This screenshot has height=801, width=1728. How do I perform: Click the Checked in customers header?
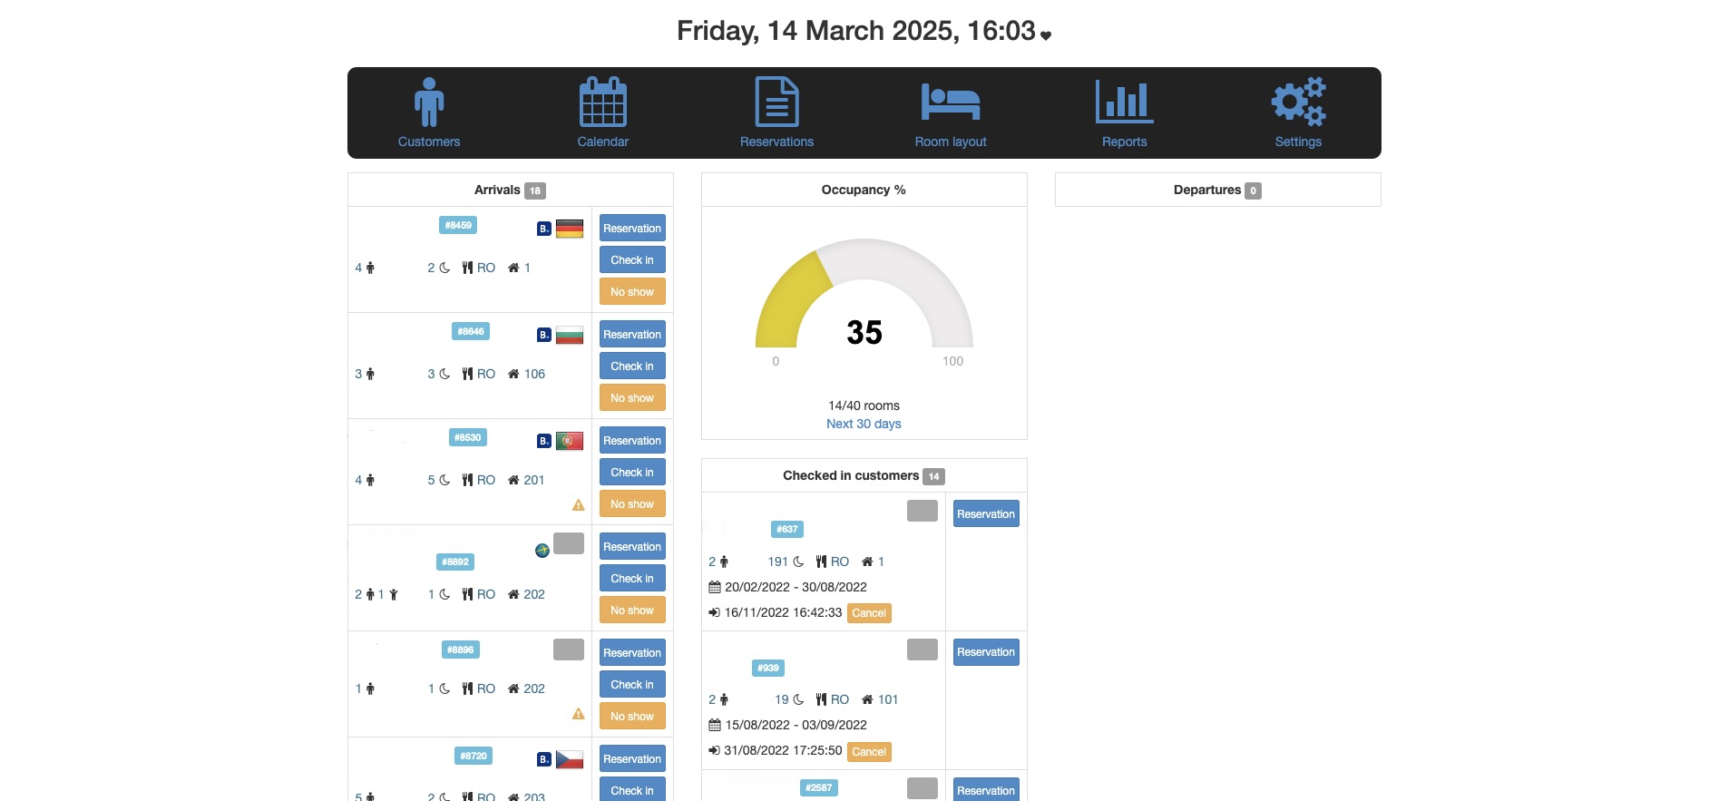click(851, 475)
